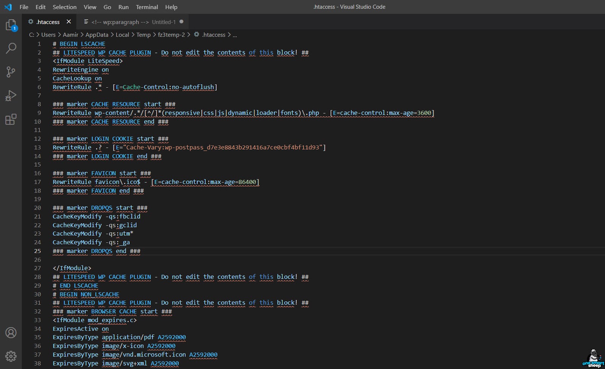Screen dimensions: 605x369
Task: Click the '</IfModule>' closing tag
Action: click(x=72, y=268)
